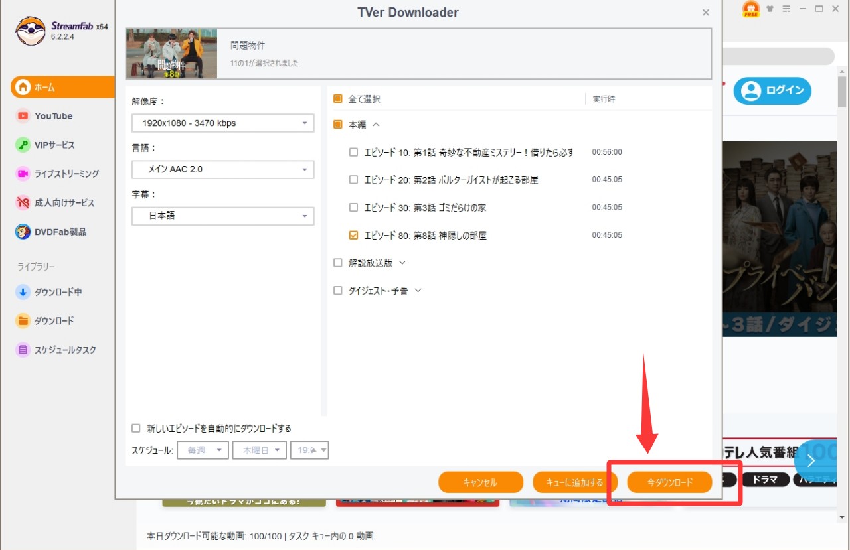
Task: Toggle the 本編 group checkbox
Action: [x=338, y=124]
